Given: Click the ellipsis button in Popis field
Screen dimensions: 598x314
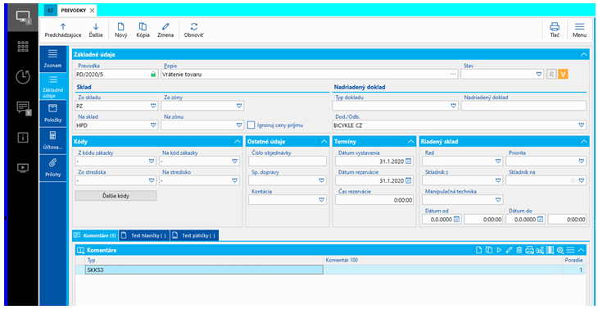Looking at the screenshot, I should click(x=453, y=74).
